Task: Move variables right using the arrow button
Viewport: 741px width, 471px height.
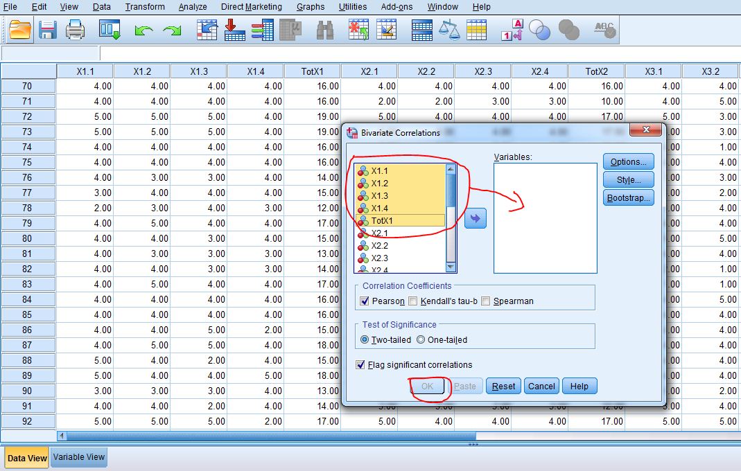Action: click(x=475, y=217)
